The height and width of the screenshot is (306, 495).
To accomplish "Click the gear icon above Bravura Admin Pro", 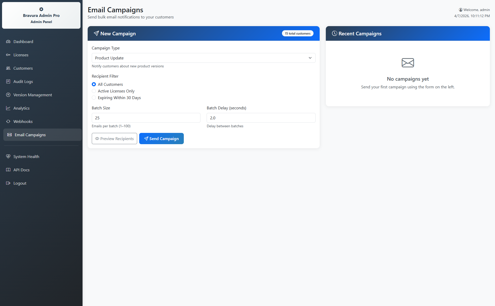I will 41,9.
